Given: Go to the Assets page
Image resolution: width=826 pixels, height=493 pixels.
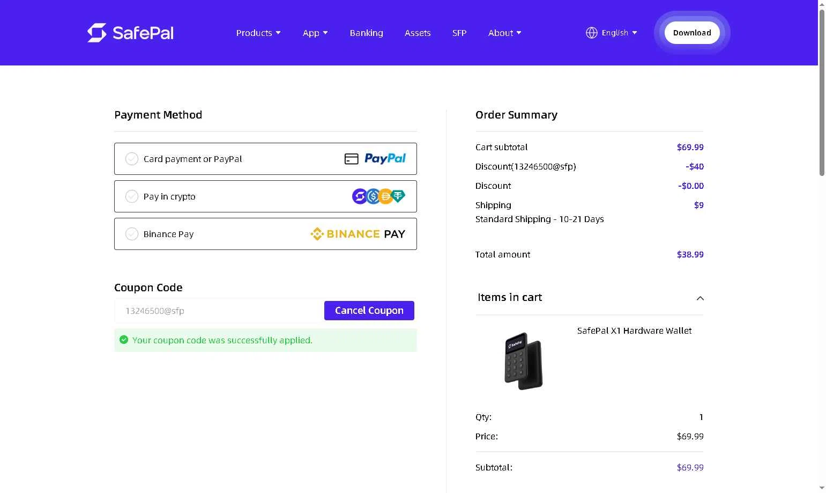Looking at the screenshot, I should point(418,33).
